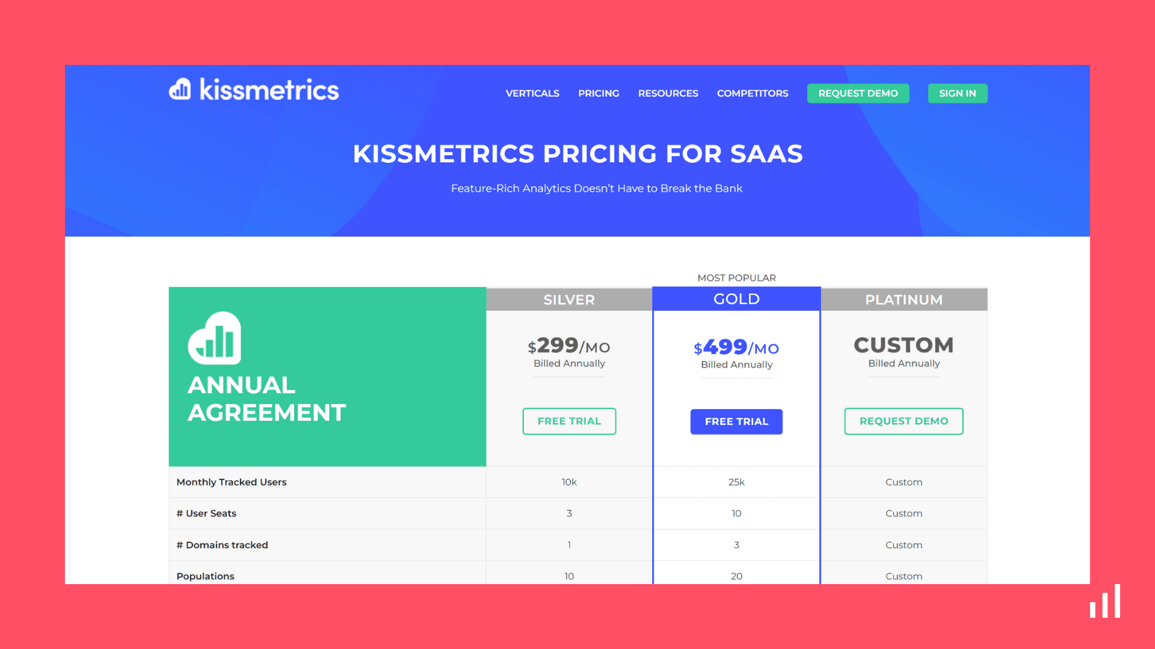Viewport: 1155px width, 649px height.
Task: Open the Competitors menu
Action: click(x=753, y=93)
